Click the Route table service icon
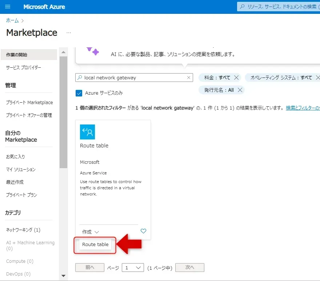Image resolution: width=320 pixels, height=281 pixels. coord(87,132)
